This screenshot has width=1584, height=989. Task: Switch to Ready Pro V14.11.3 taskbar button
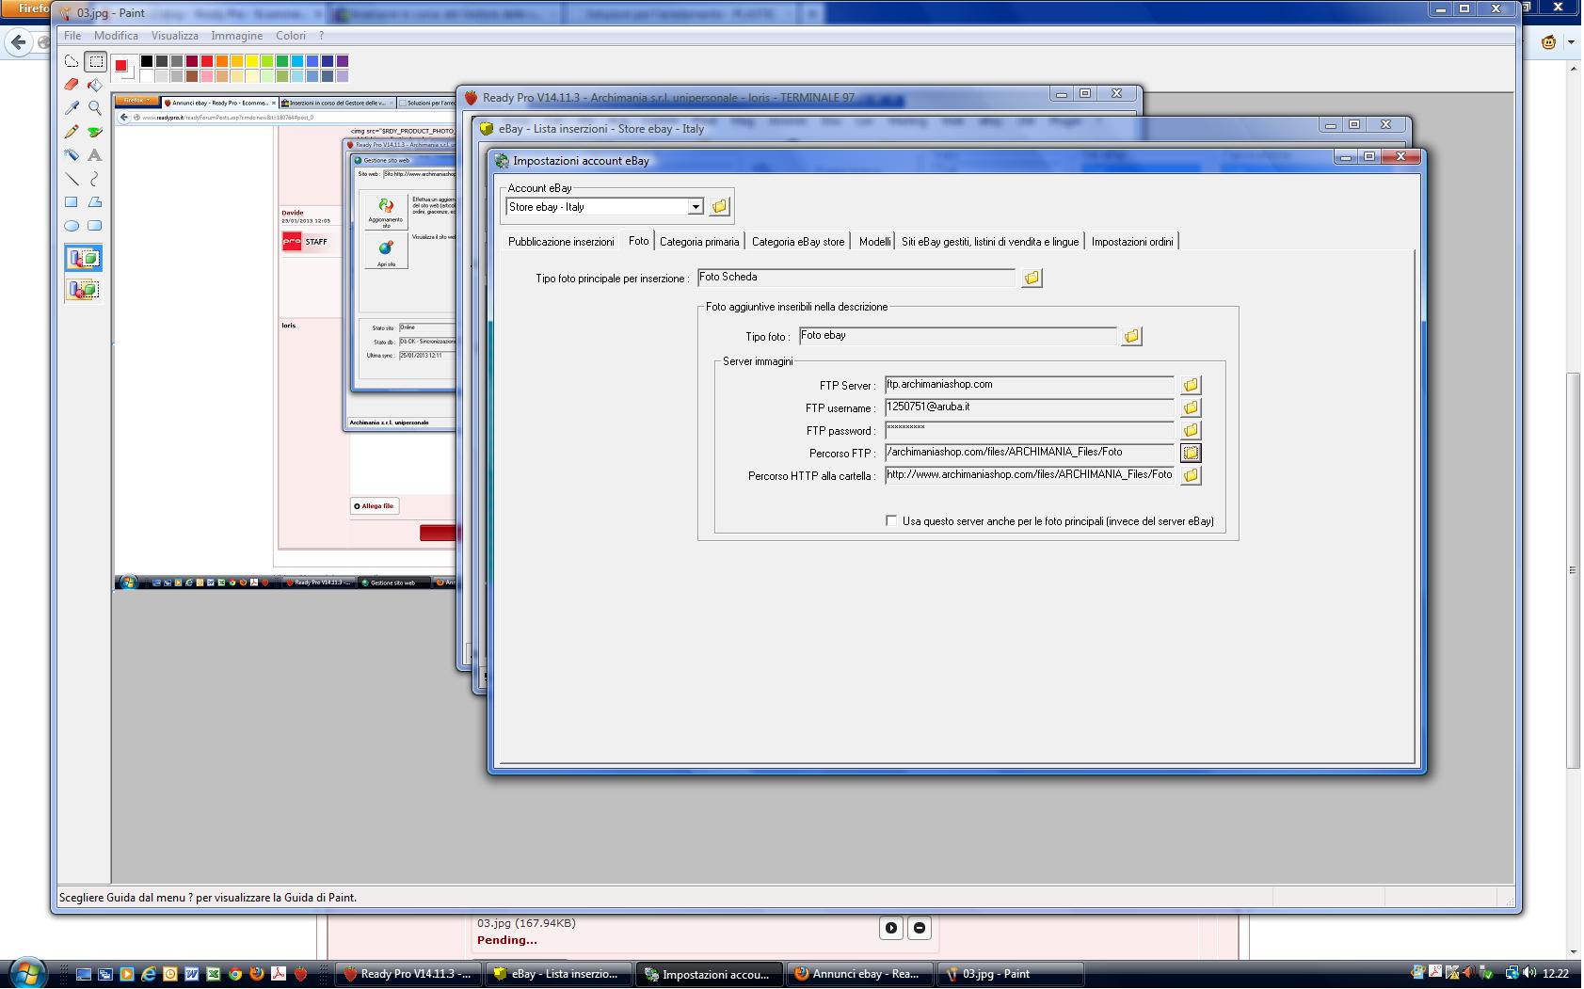point(408,974)
